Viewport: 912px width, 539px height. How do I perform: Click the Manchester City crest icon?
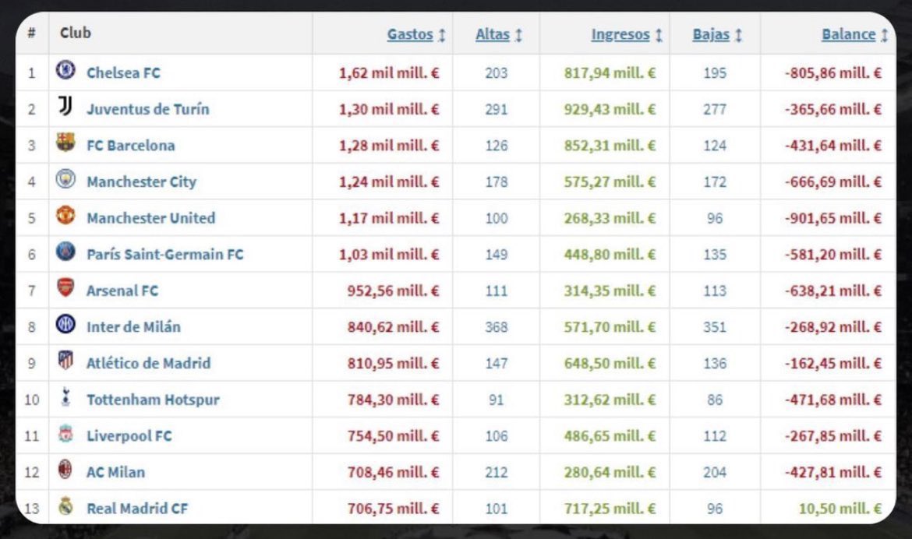point(65,179)
